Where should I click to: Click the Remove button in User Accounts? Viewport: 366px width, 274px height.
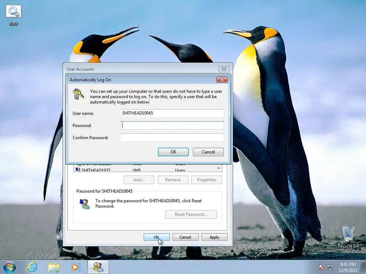173,180
